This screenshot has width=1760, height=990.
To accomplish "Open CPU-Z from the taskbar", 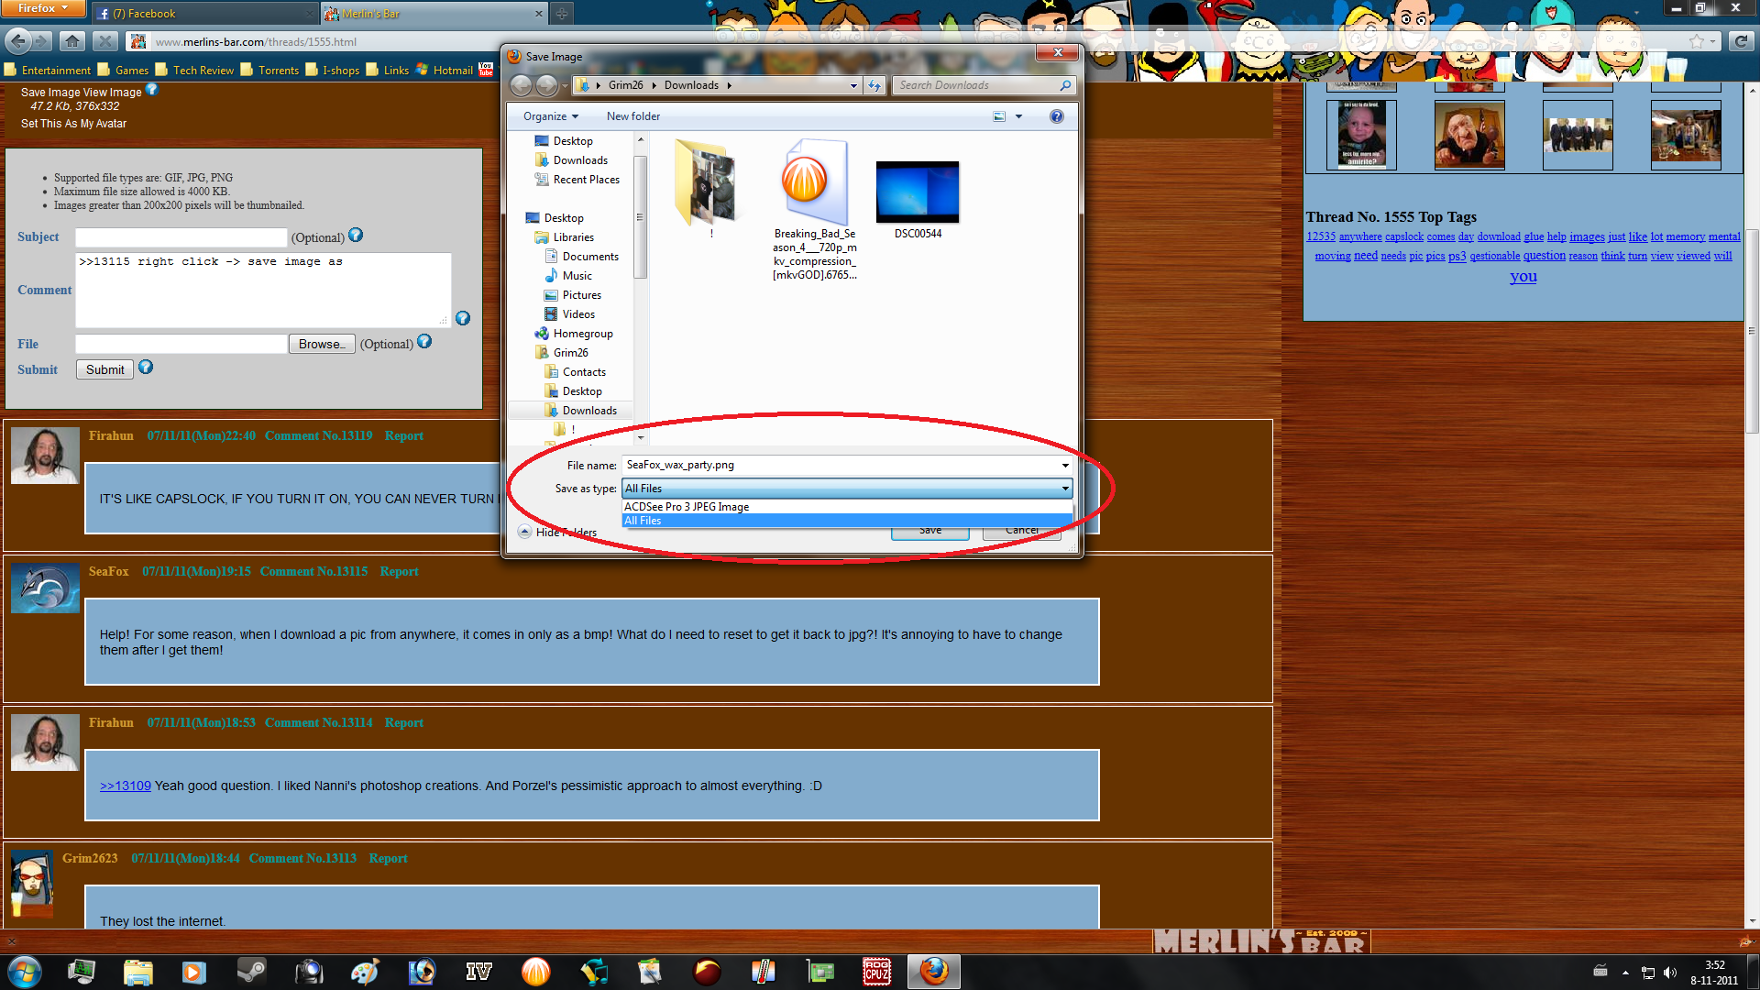I will (877, 971).
